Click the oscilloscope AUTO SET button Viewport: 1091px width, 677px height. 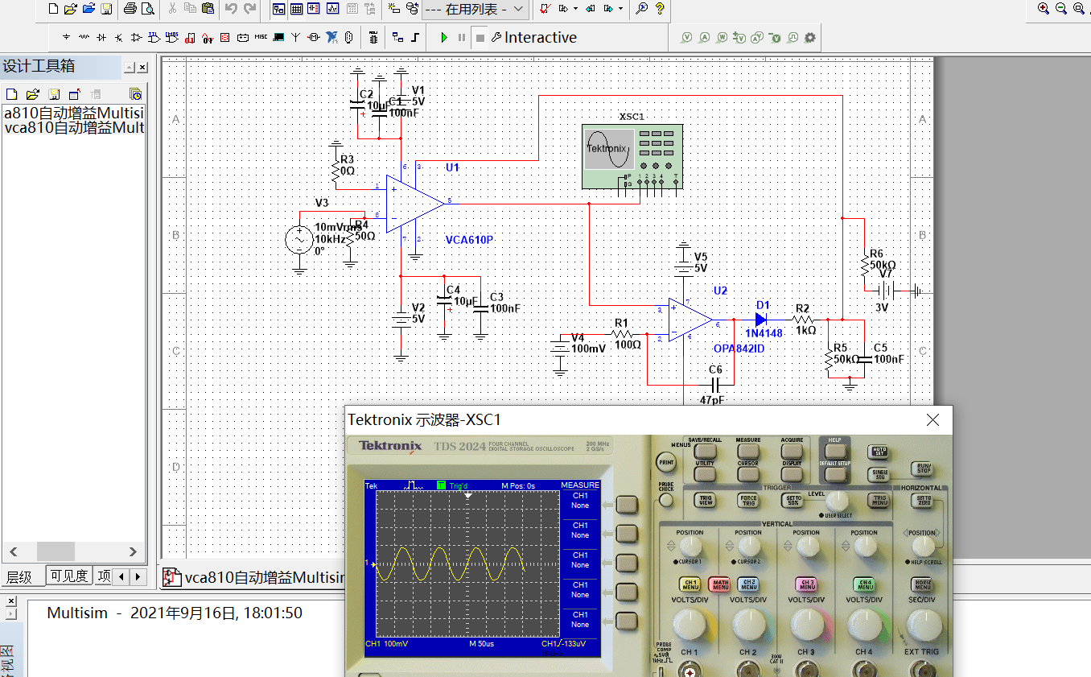point(879,453)
